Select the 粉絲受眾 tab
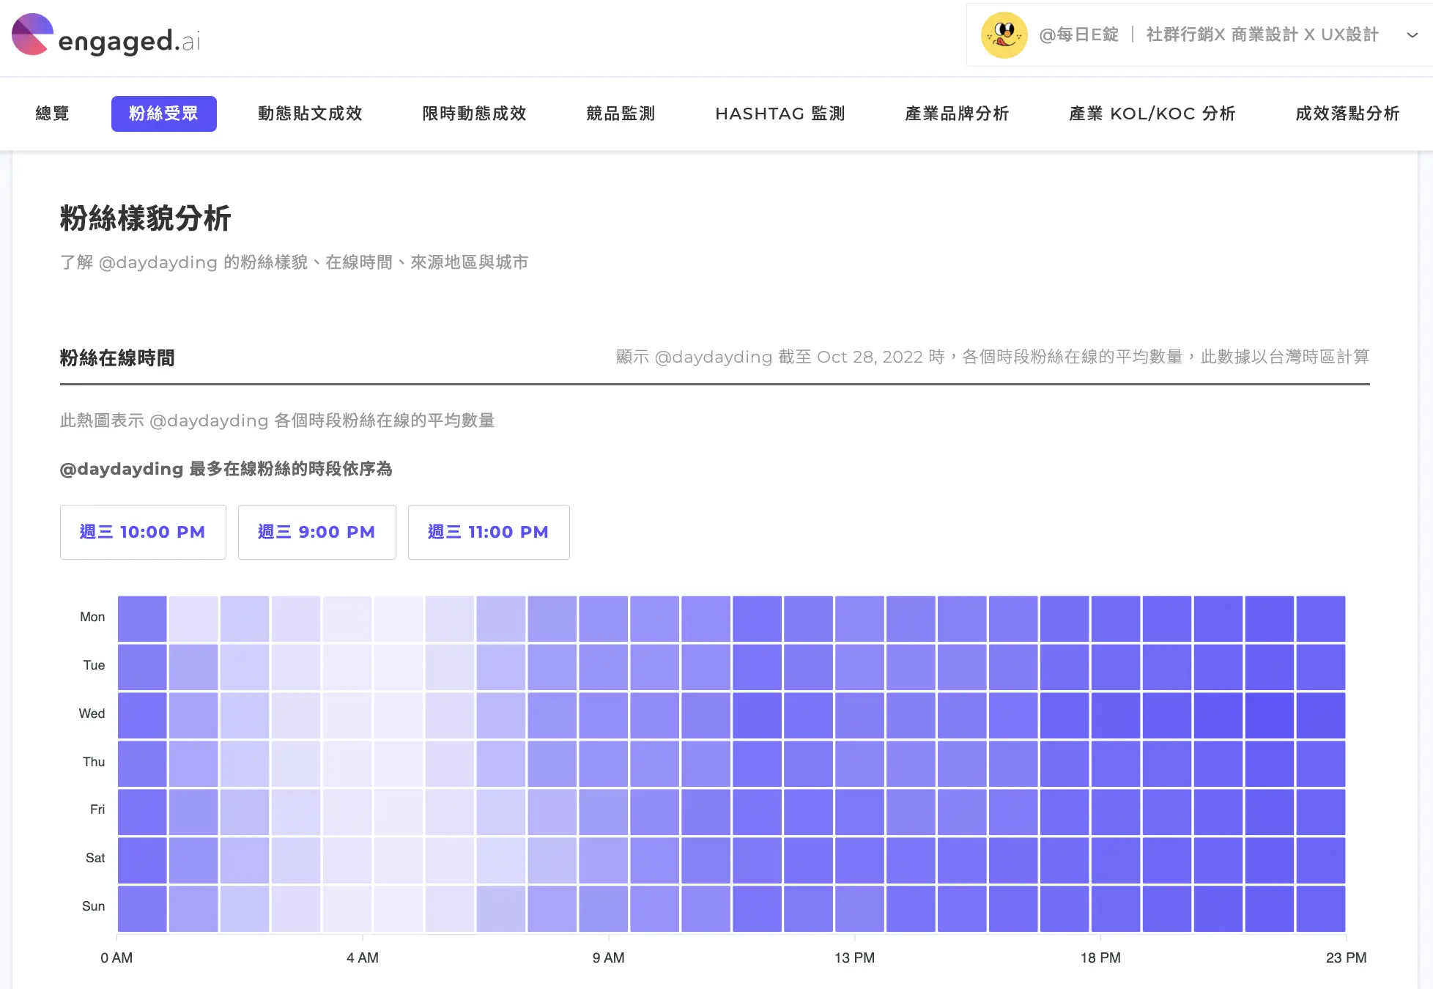Screen dimensions: 1433x989 point(163,114)
